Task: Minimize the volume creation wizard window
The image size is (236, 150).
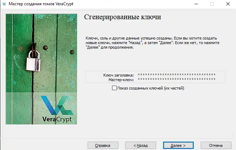Action: [196, 4]
